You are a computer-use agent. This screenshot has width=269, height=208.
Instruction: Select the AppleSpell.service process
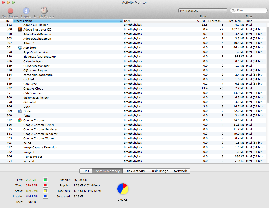pyautogui.click(x=133, y=52)
